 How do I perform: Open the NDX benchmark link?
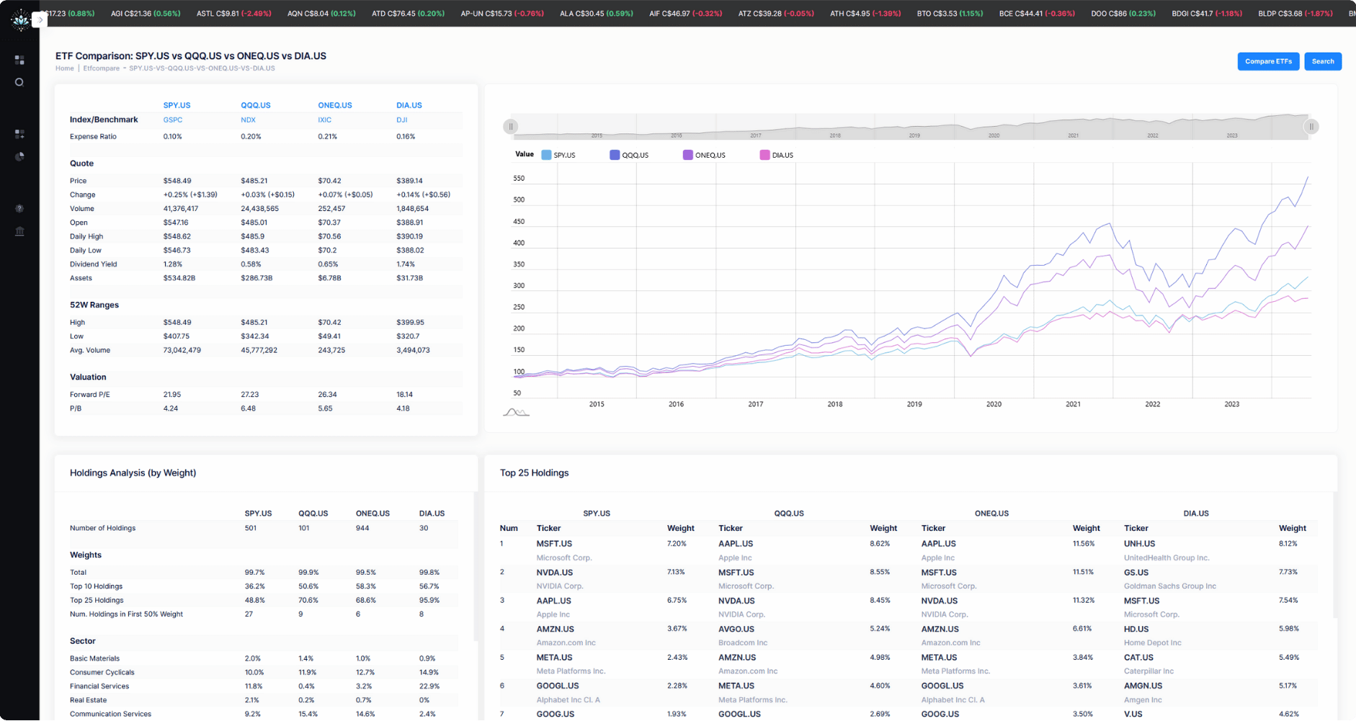(x=248, y=120)
